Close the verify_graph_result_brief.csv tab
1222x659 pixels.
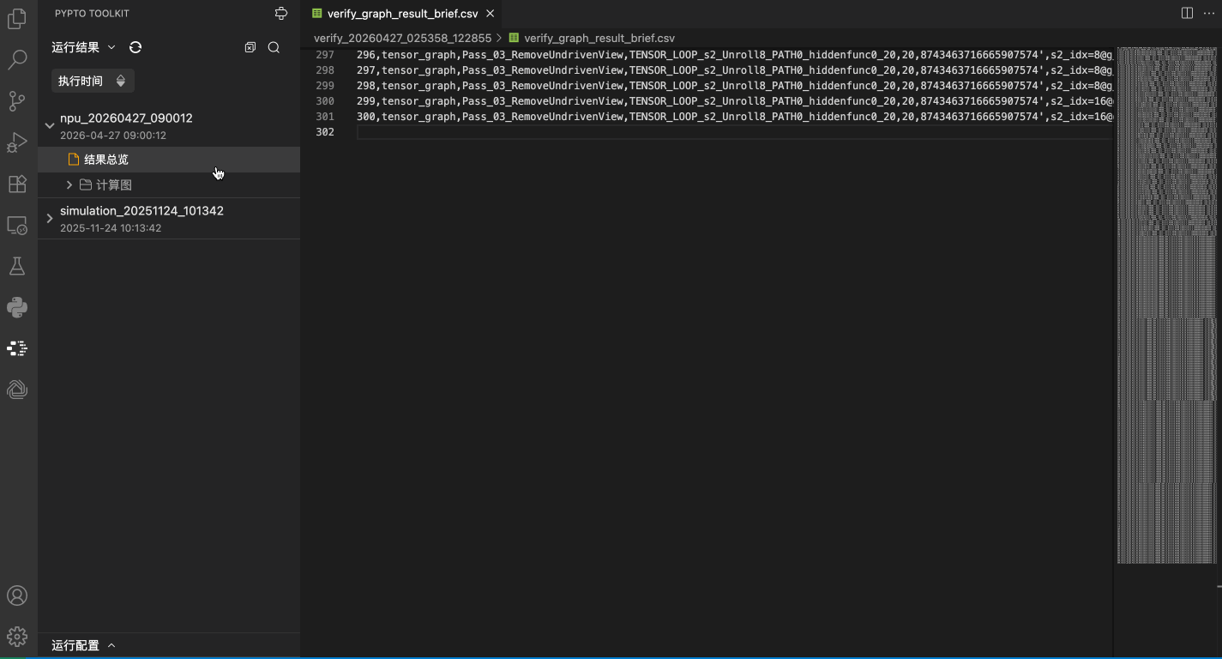(x=491, y=14)
